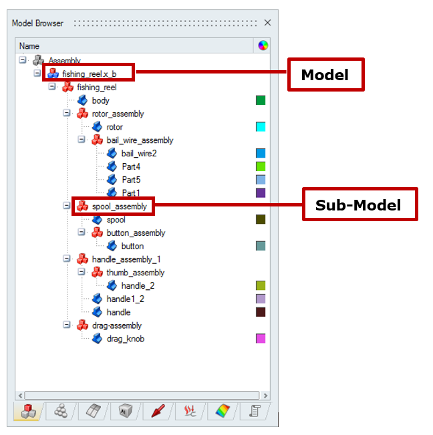433x435 pixels.
Task: Open the red cubes assembly tab
Action: (x=26, y=412)
